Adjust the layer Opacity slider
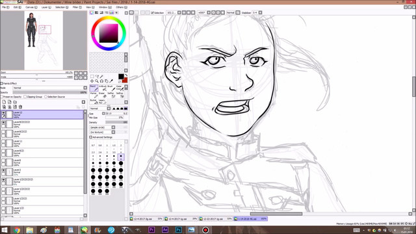This screenshot has width=416, height=234. click(49, 92)
